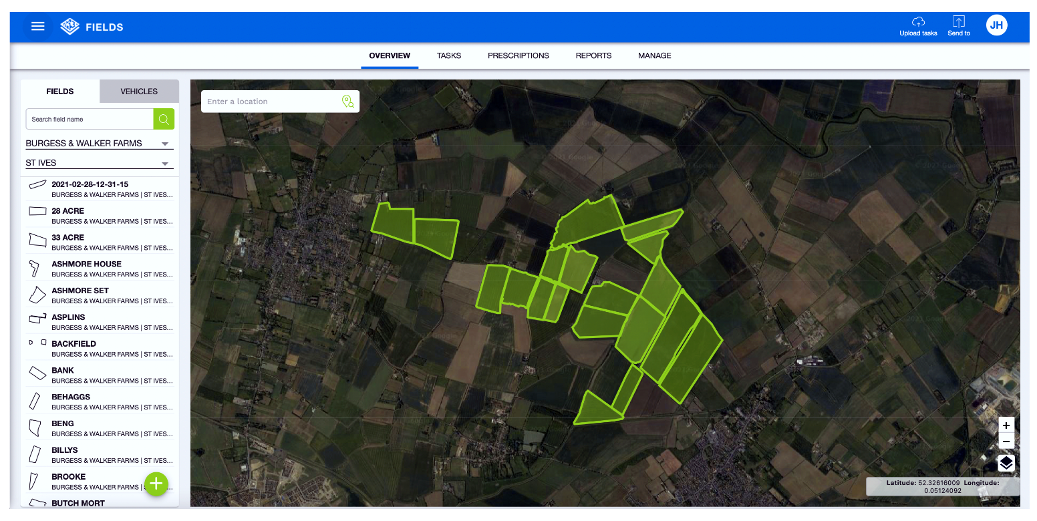
Task: Click the ASHMORE SET field shape icon
Action: (x=37, y=295)
